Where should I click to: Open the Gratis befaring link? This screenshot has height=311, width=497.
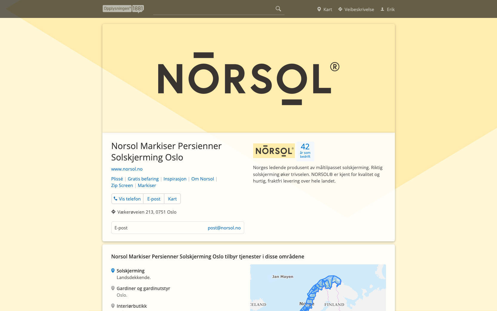pyautogui.click(x=143, y=179)
